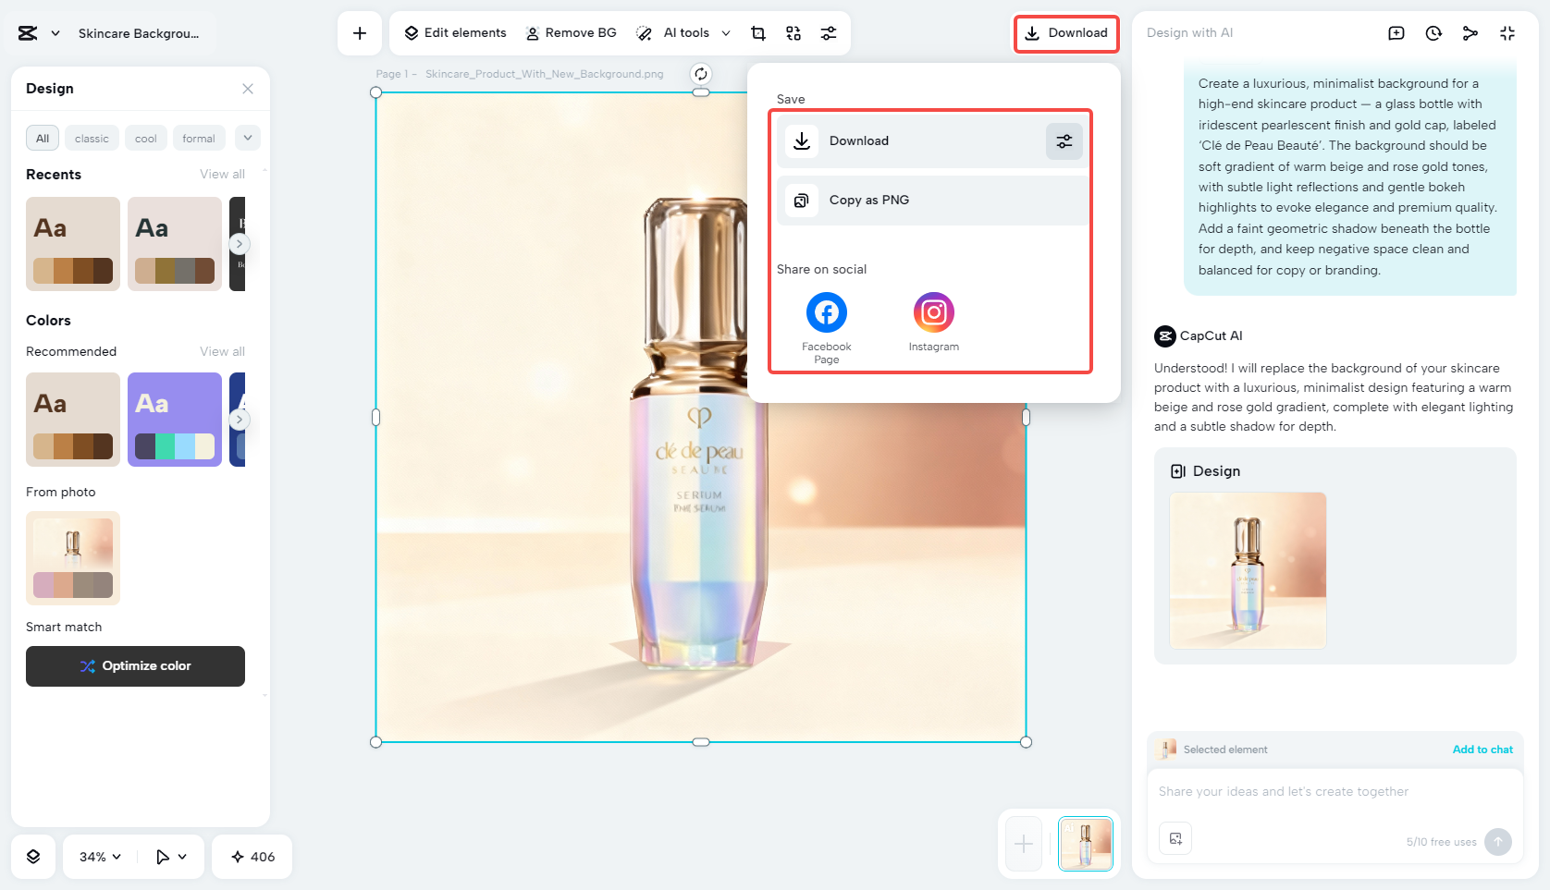Collapse the Design with AI panel
Viewport: 1550px width, 890px height.
1507,32
